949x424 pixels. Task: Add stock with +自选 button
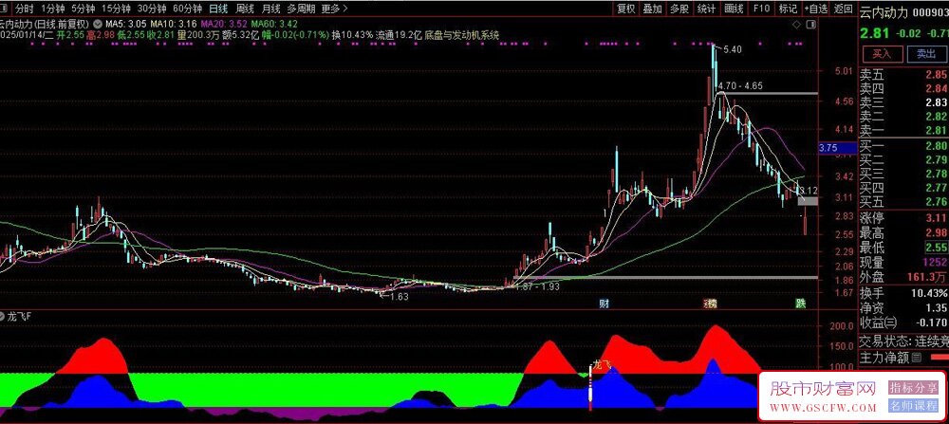816,9
